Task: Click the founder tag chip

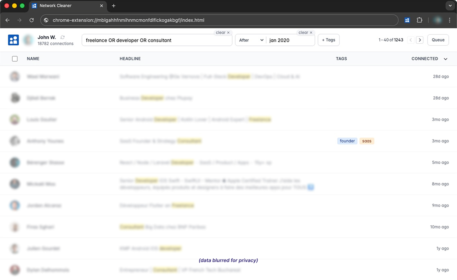Action: [x=347, y=141]
